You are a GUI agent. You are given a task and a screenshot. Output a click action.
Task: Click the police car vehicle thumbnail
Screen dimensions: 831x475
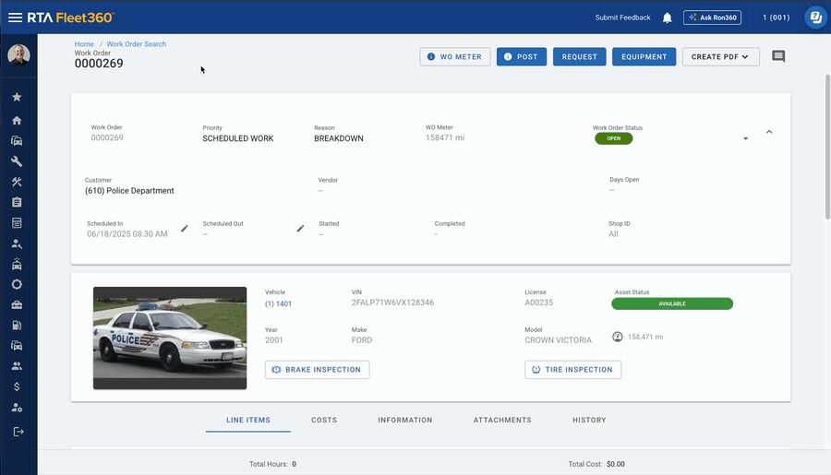[x=170, y=338]
